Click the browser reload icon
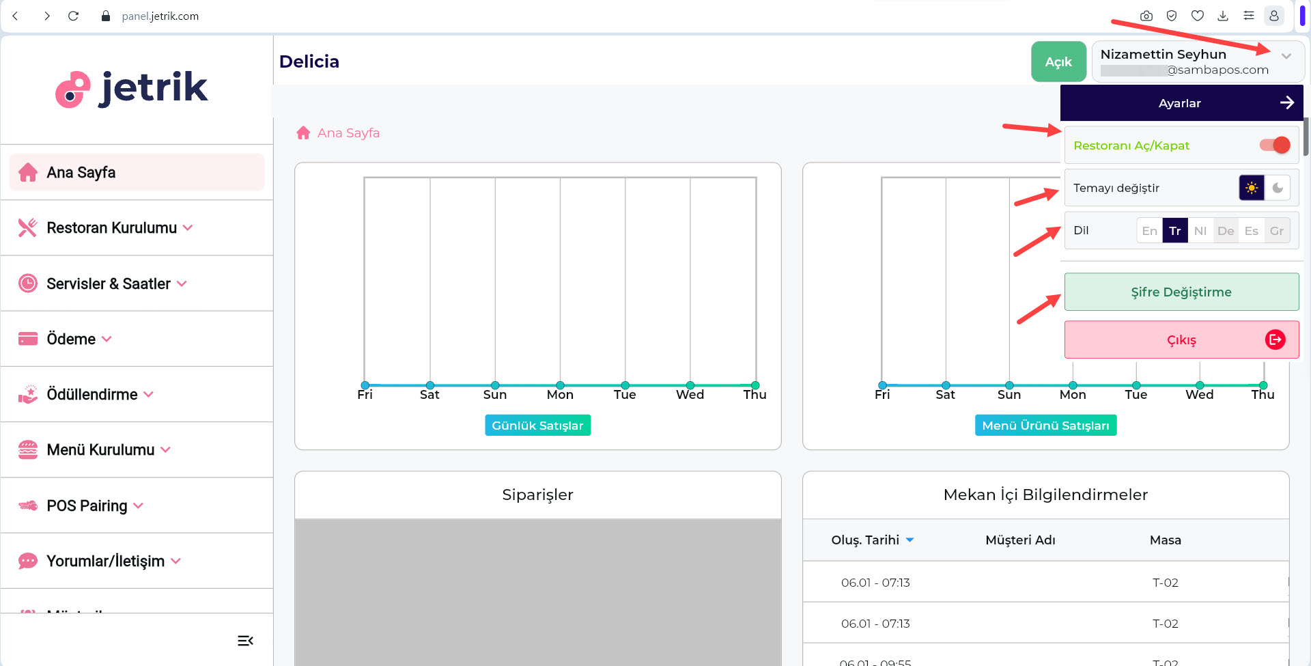1311x666 pixels. click(74, 16)
